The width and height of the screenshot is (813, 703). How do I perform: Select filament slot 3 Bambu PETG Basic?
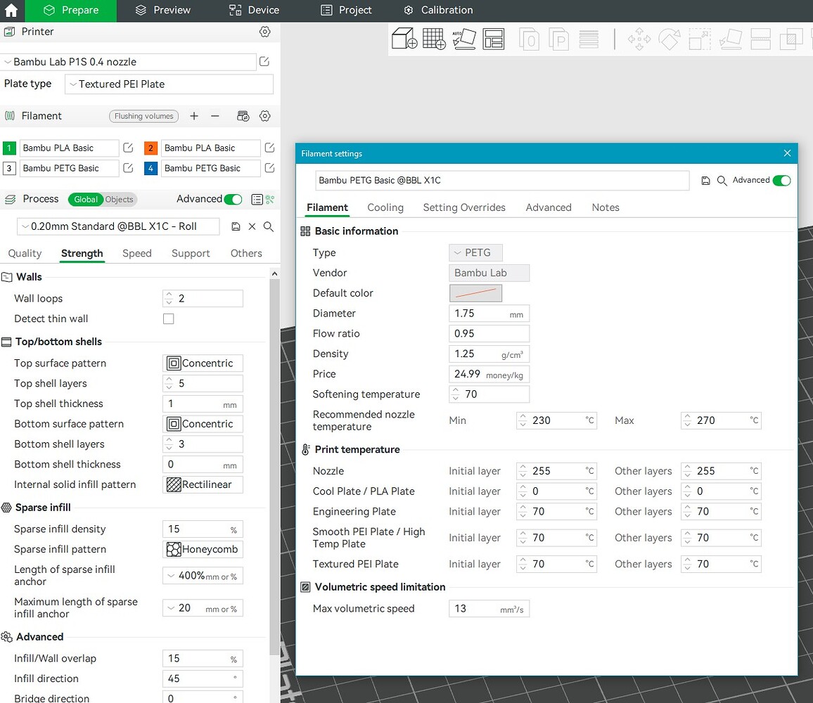click(x=69, y=168)
